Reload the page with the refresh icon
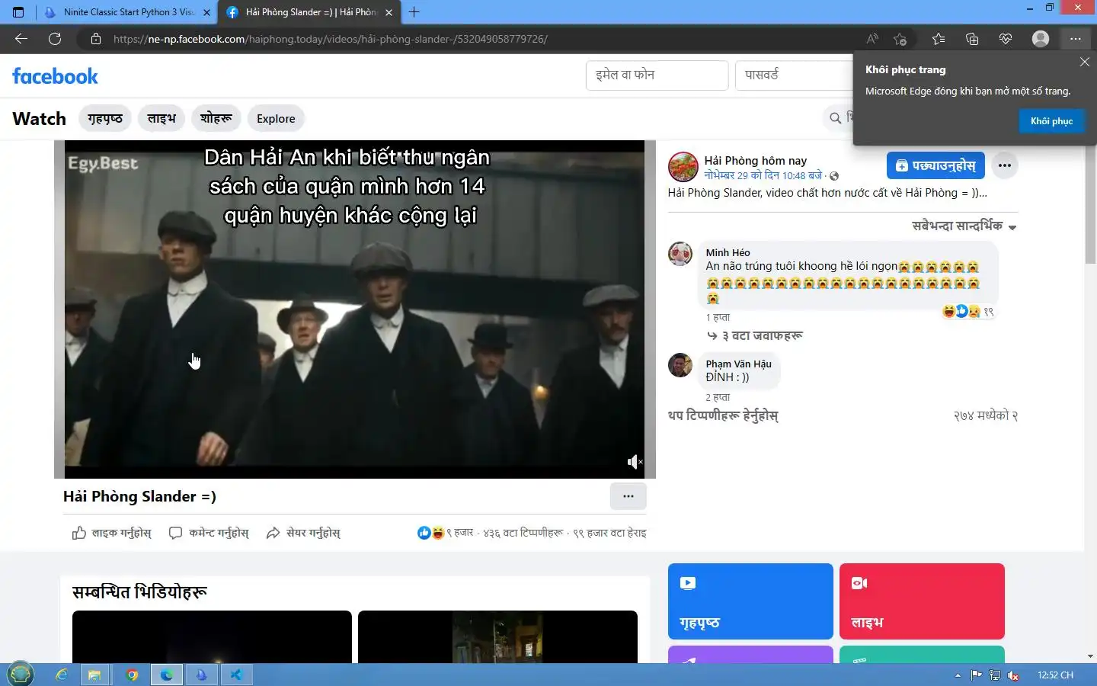 tap(55, 39)
